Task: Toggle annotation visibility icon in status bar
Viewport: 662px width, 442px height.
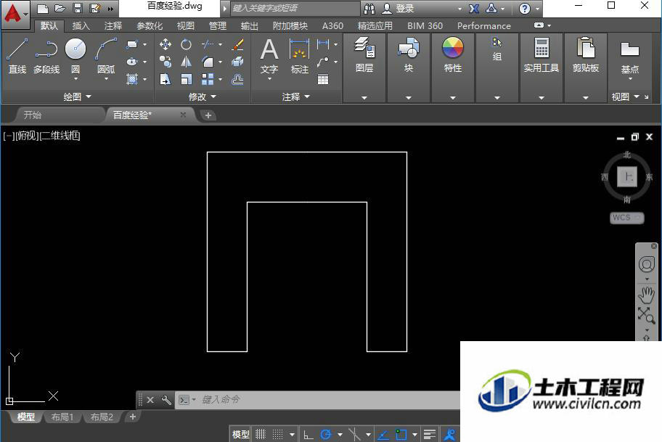Action: (x=450, y=434)
